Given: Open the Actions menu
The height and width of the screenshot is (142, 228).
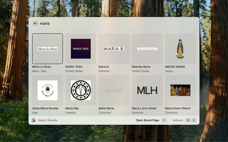Looking at the screenshot, I should 177,120.
